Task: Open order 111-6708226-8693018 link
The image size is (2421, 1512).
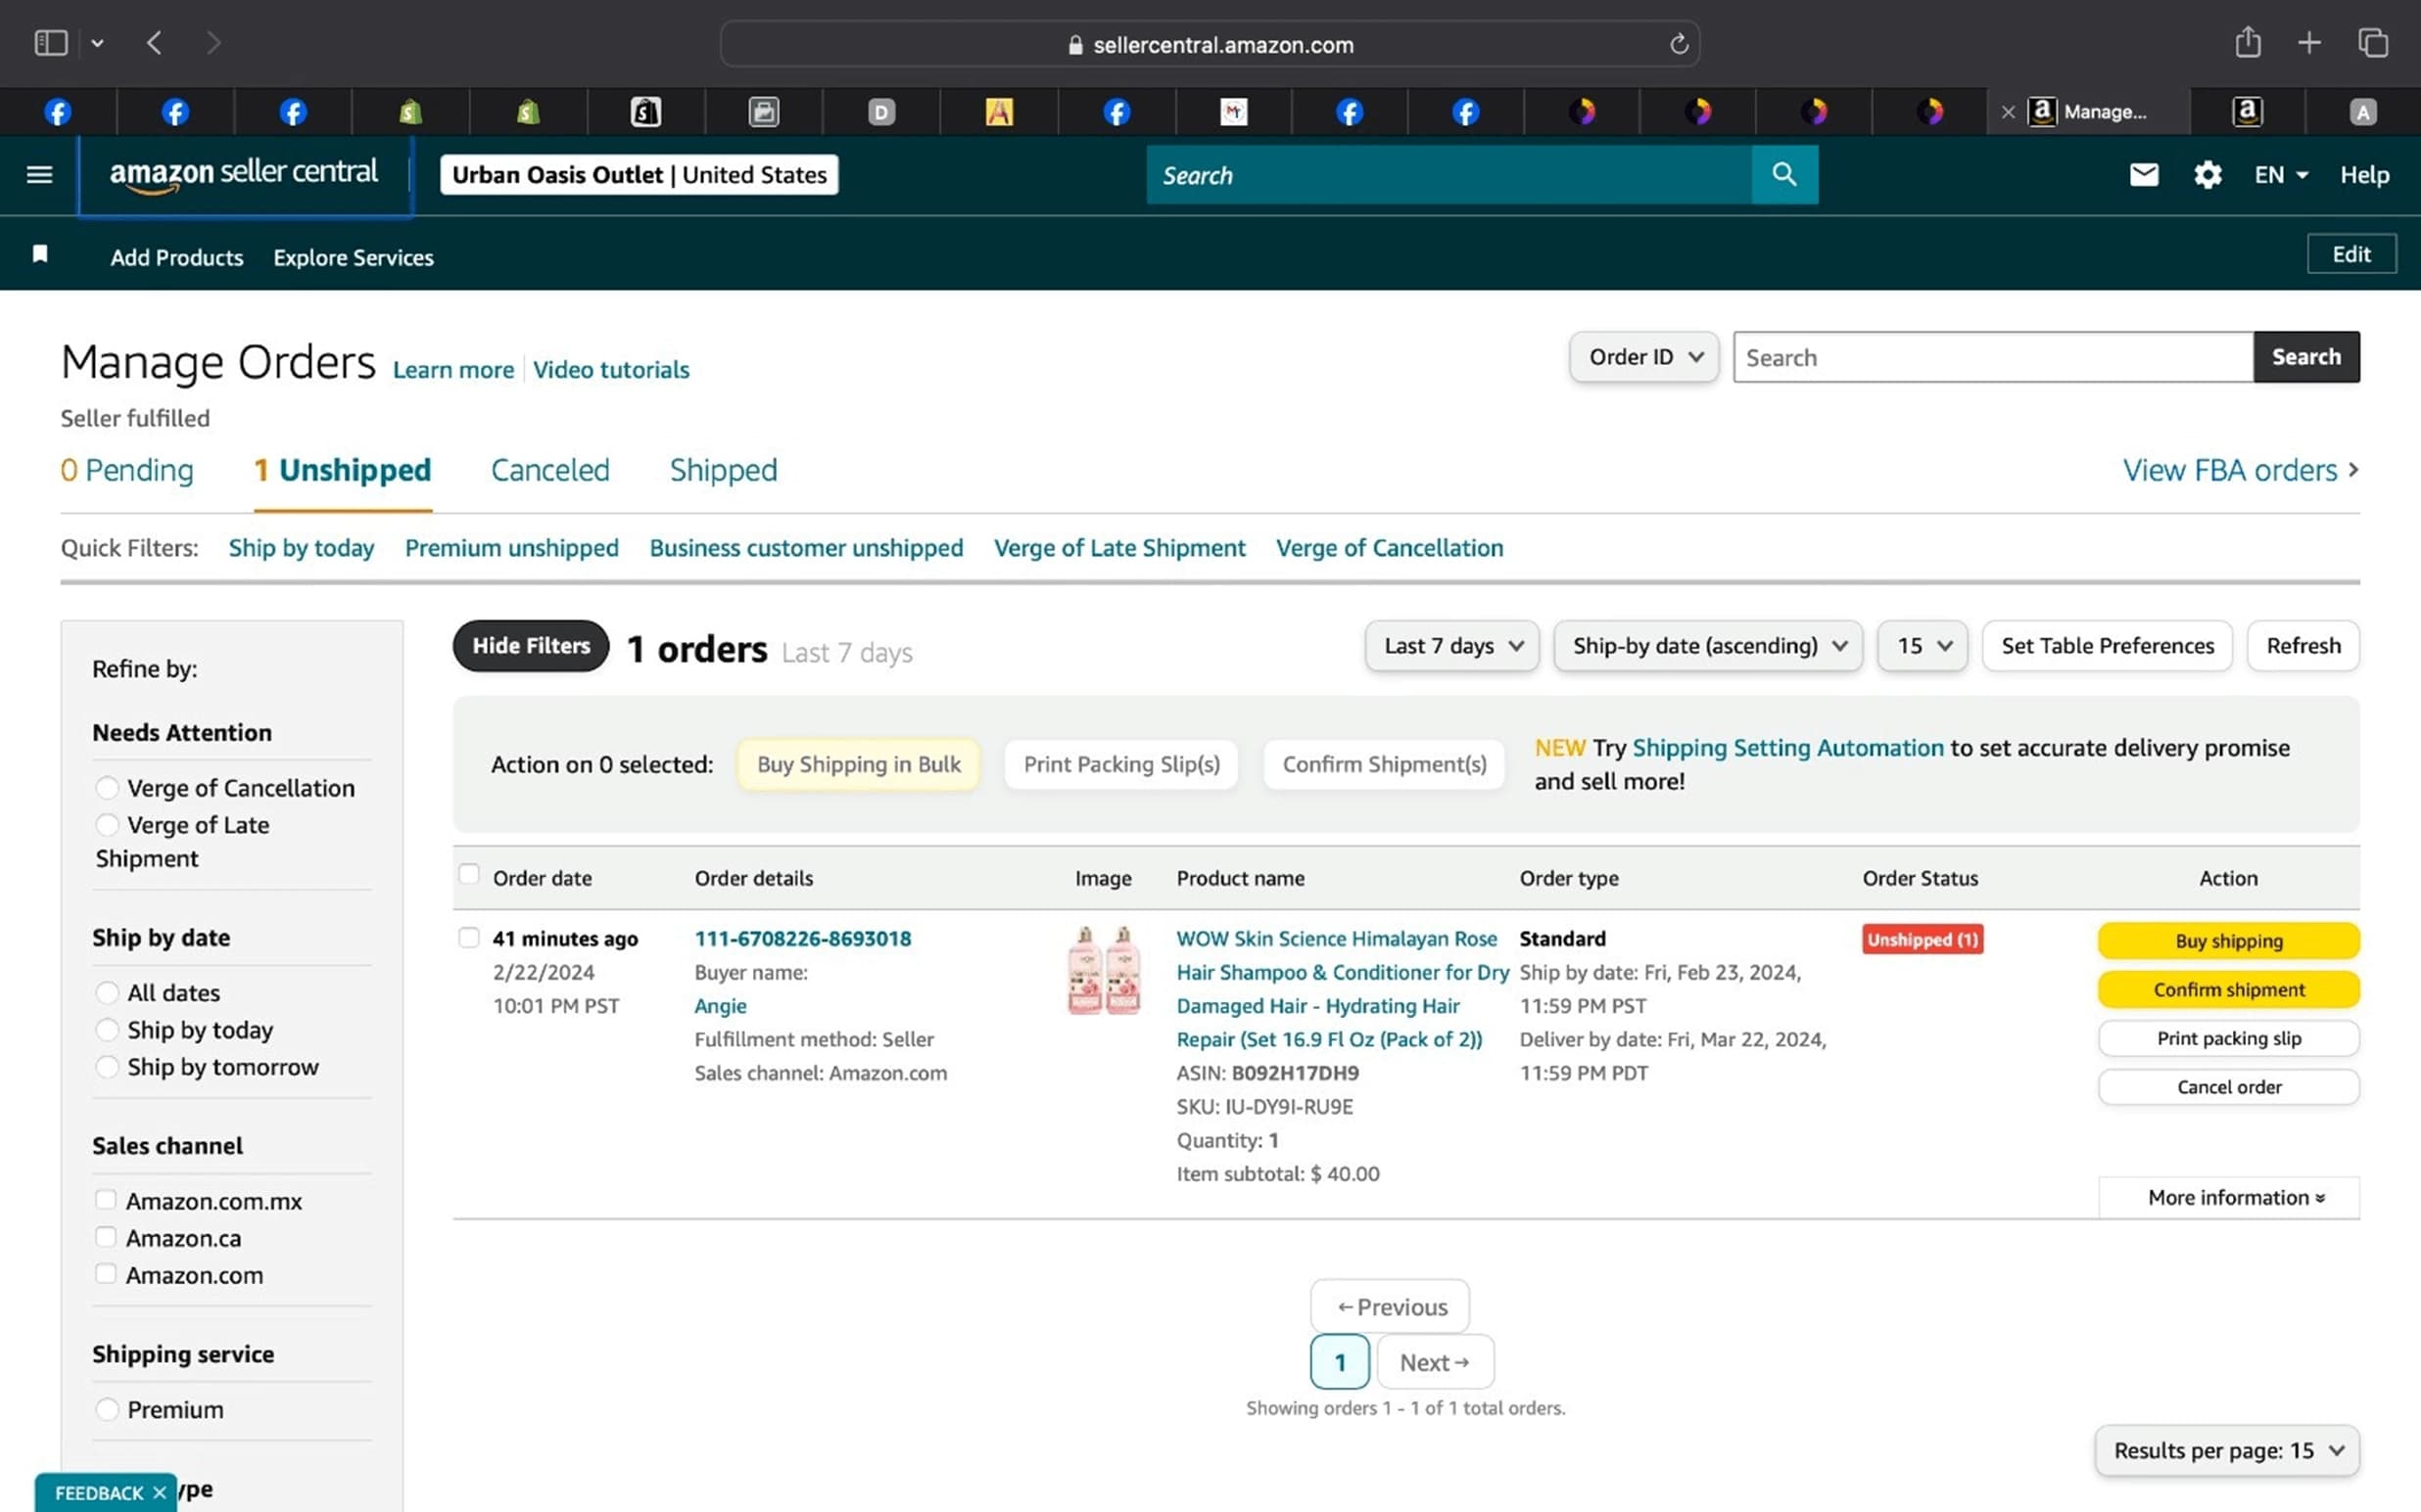Action: point(802,938)
